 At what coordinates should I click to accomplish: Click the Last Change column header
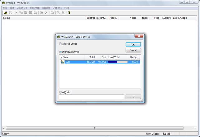click(184, 18)
